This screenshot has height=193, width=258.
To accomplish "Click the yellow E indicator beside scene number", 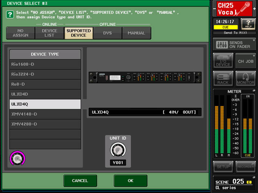I will point(249,182).
